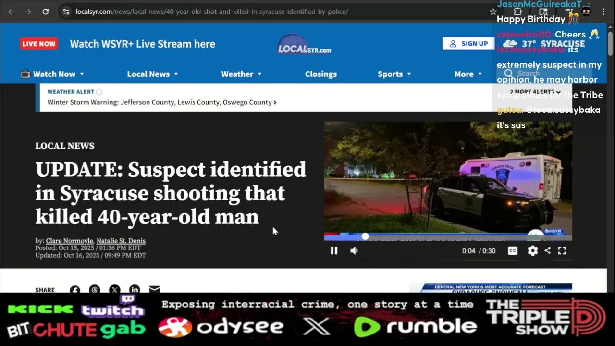This screenshot has height=346, width=615.
Task: Expand the Sports menu
Action: (x=394, y=74)
